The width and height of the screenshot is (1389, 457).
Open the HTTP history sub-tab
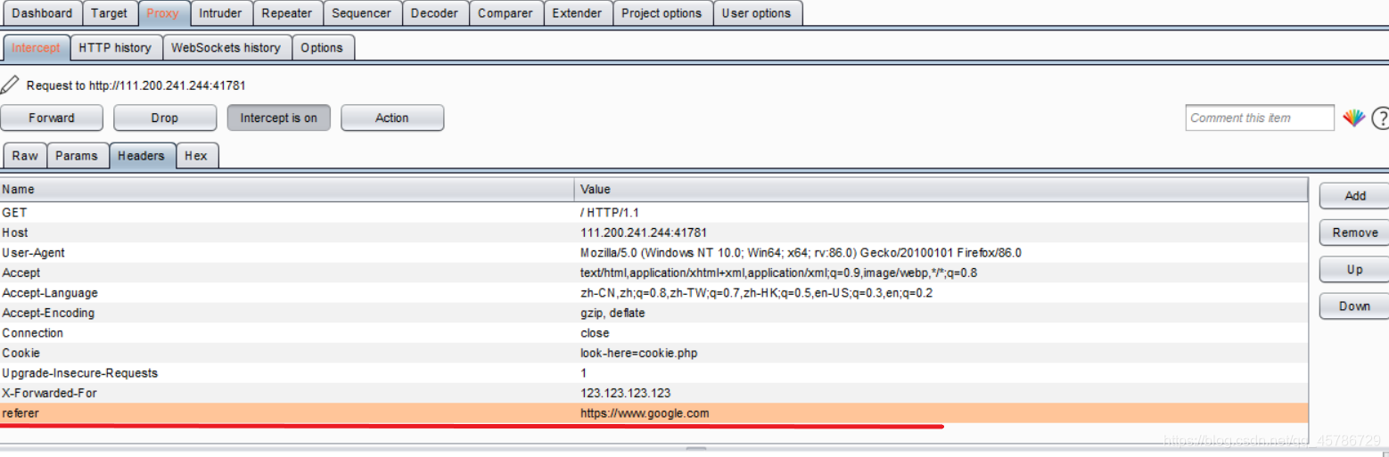(x=115, y=48)
